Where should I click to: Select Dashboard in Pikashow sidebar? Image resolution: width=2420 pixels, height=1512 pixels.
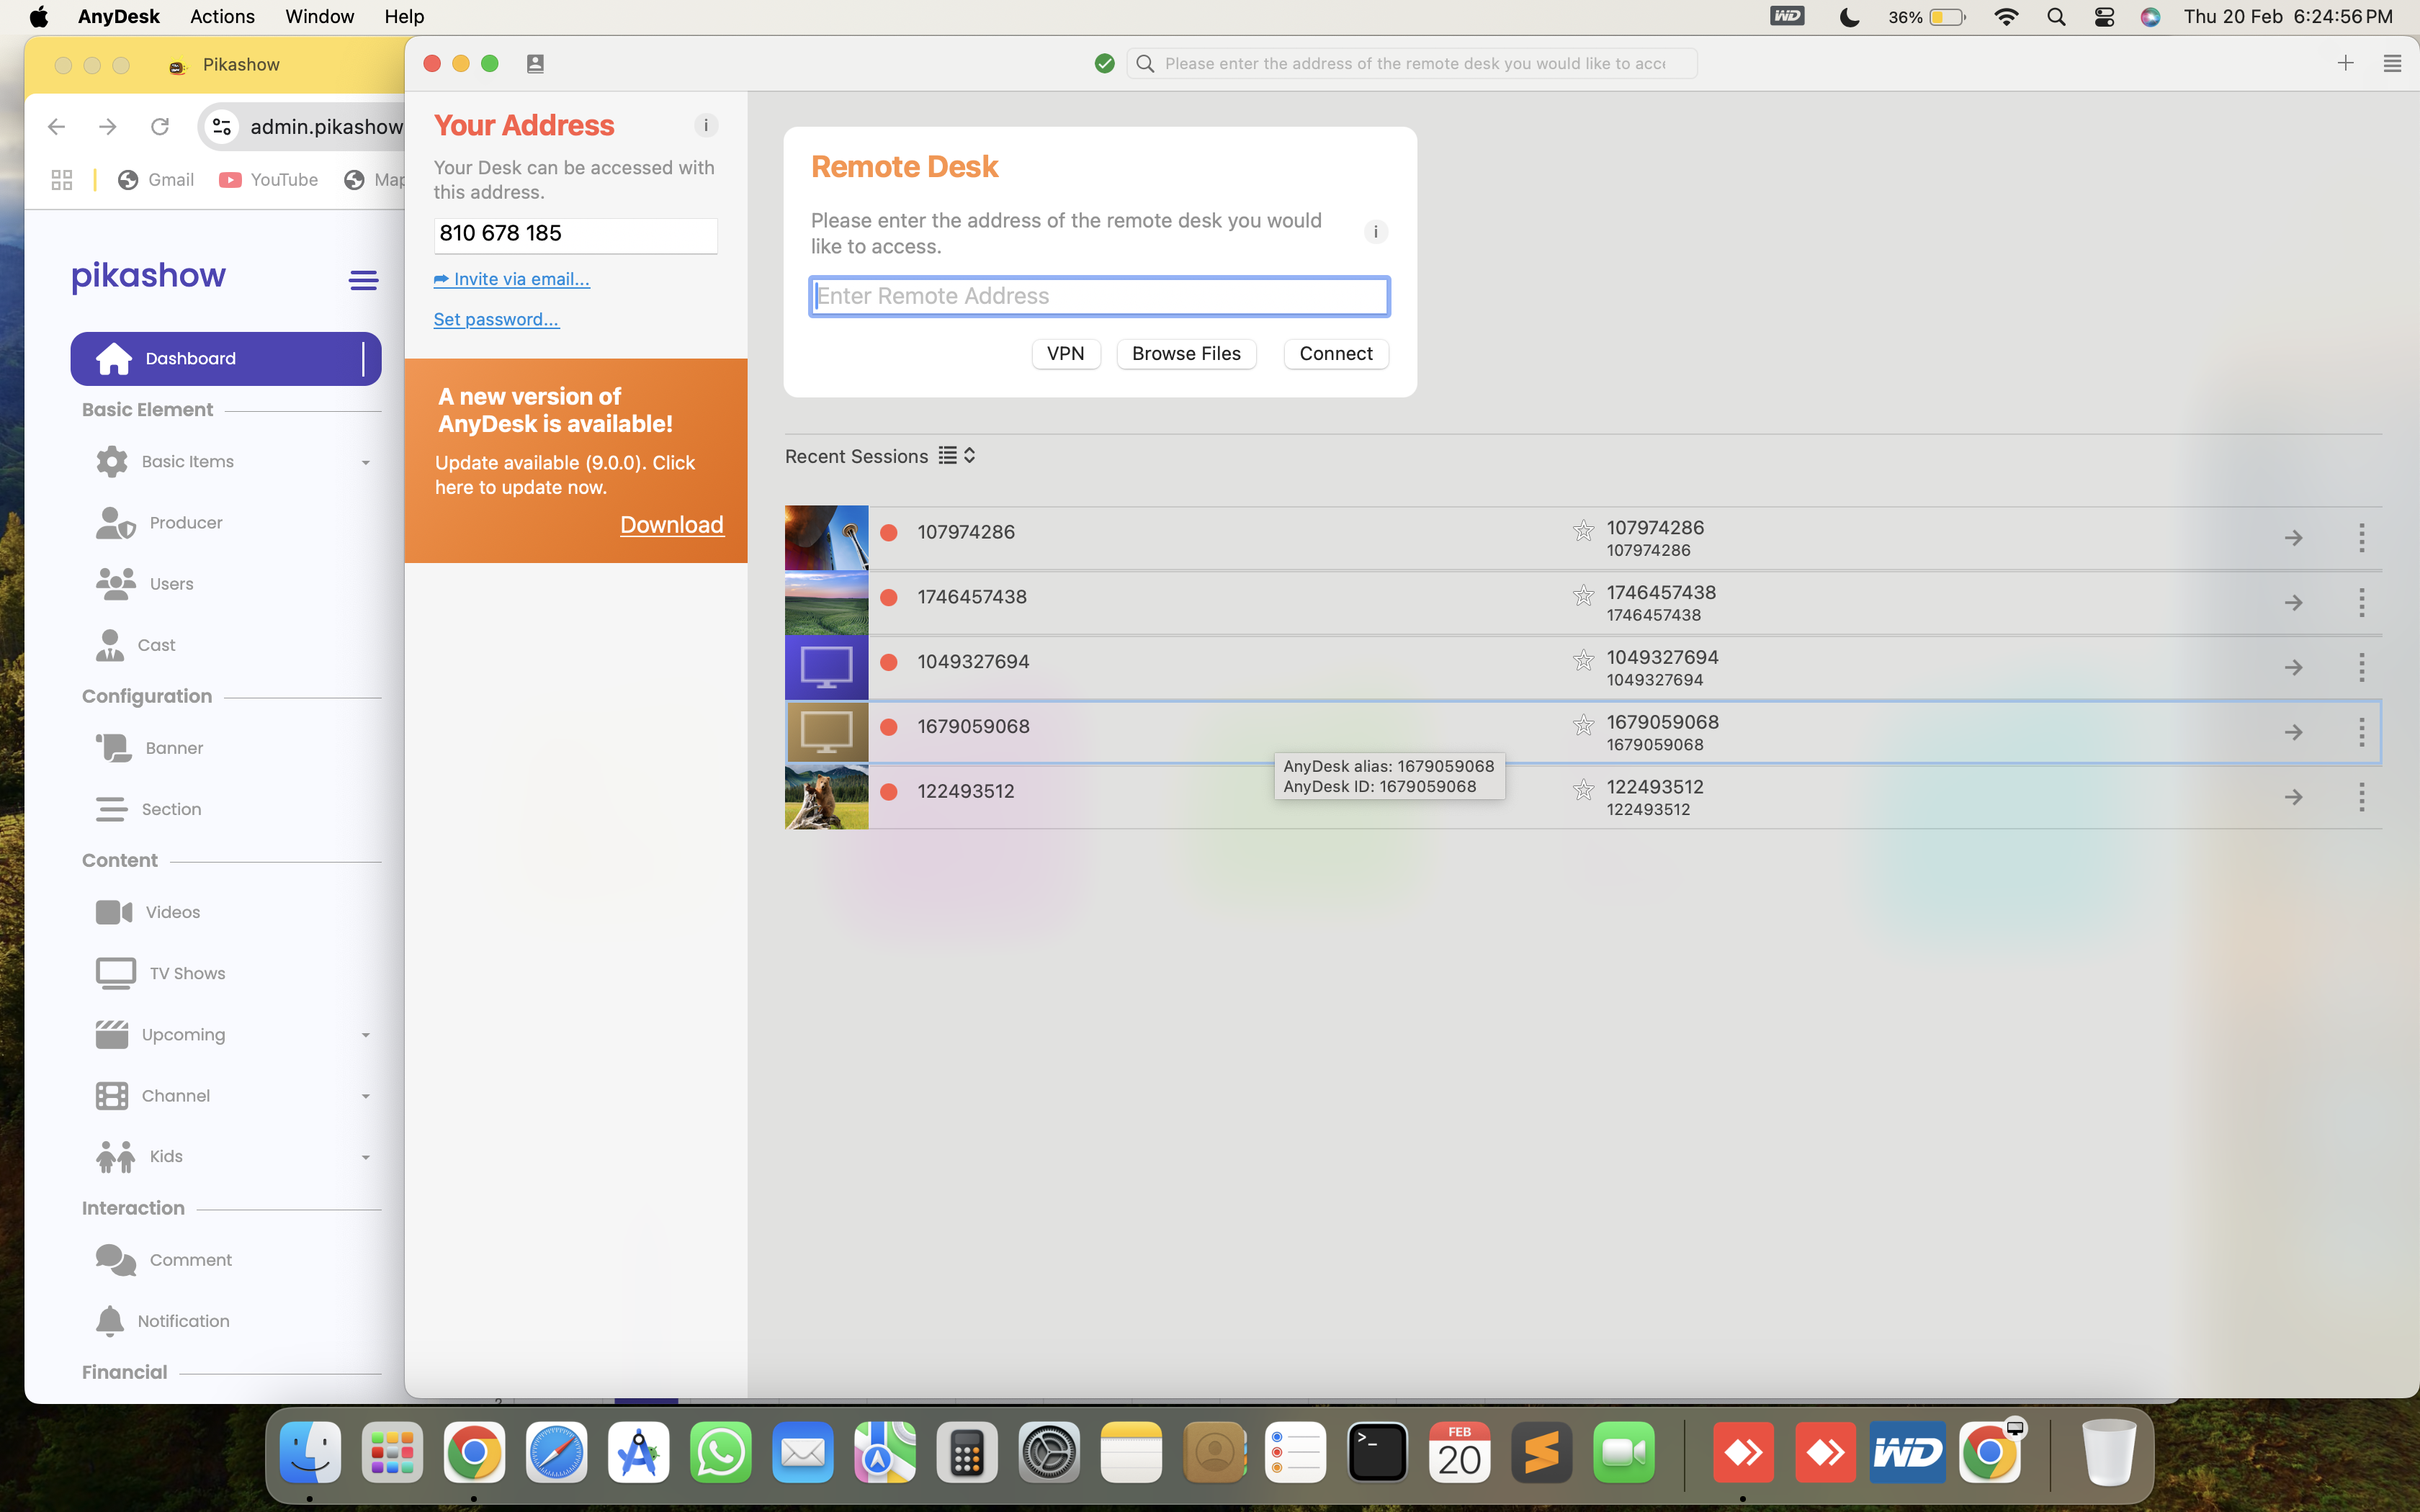pyautogui.click(x=226, y=358)
